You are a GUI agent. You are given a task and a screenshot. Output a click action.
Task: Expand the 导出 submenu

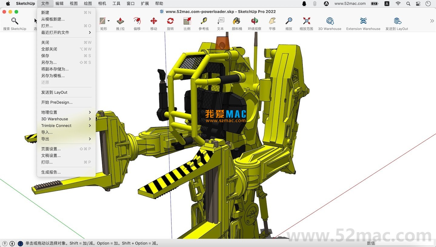[66, 139]
